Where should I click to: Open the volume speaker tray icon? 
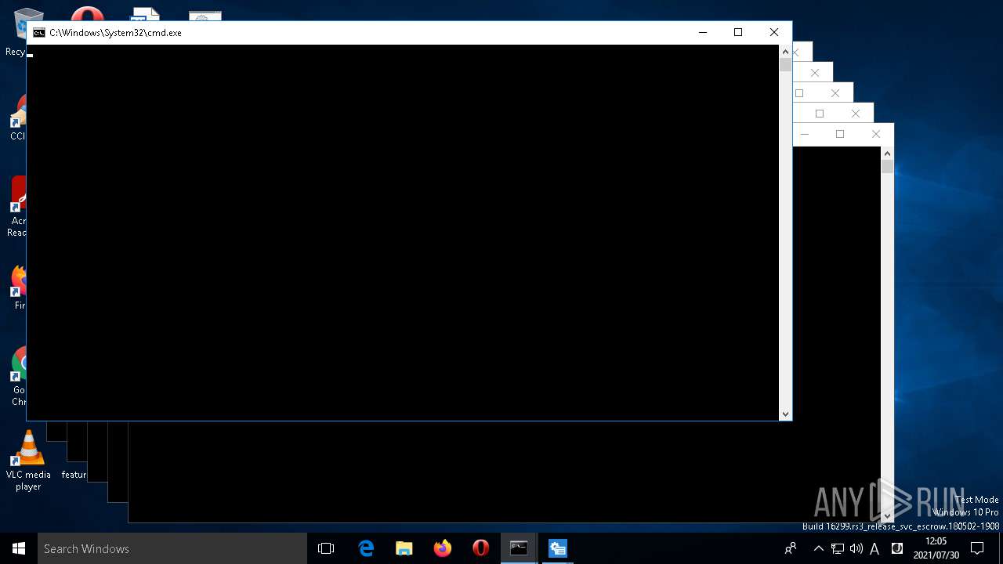click(856, 548)
